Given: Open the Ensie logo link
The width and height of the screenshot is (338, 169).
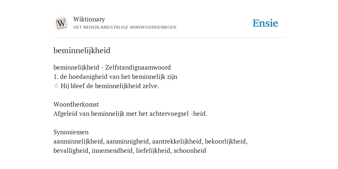Looking at the screenshot, I should [265, 23].
